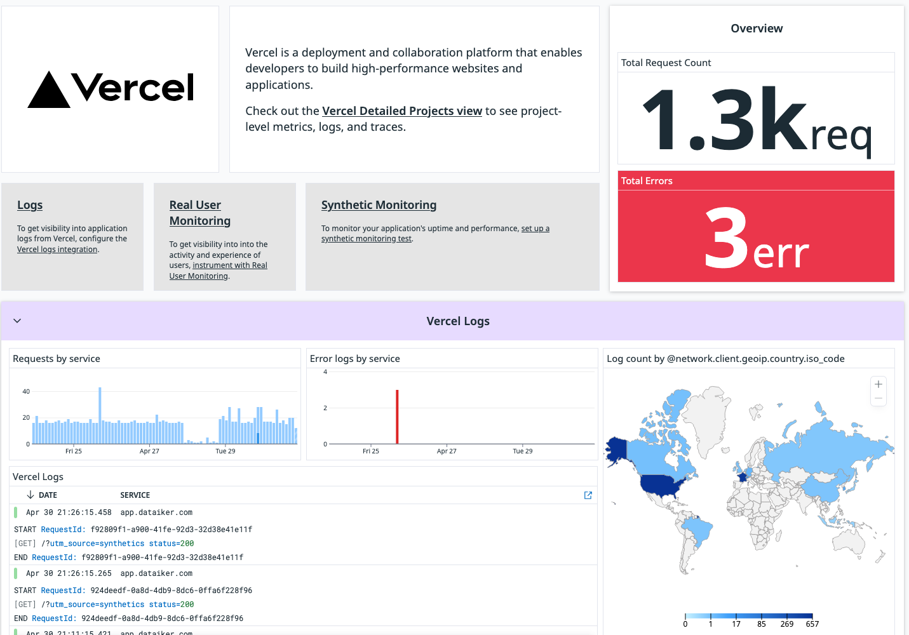Viewport: 909px width, 635px height.
Task: Open the Real User Monitoring heading link
Action: pos(199,213)
